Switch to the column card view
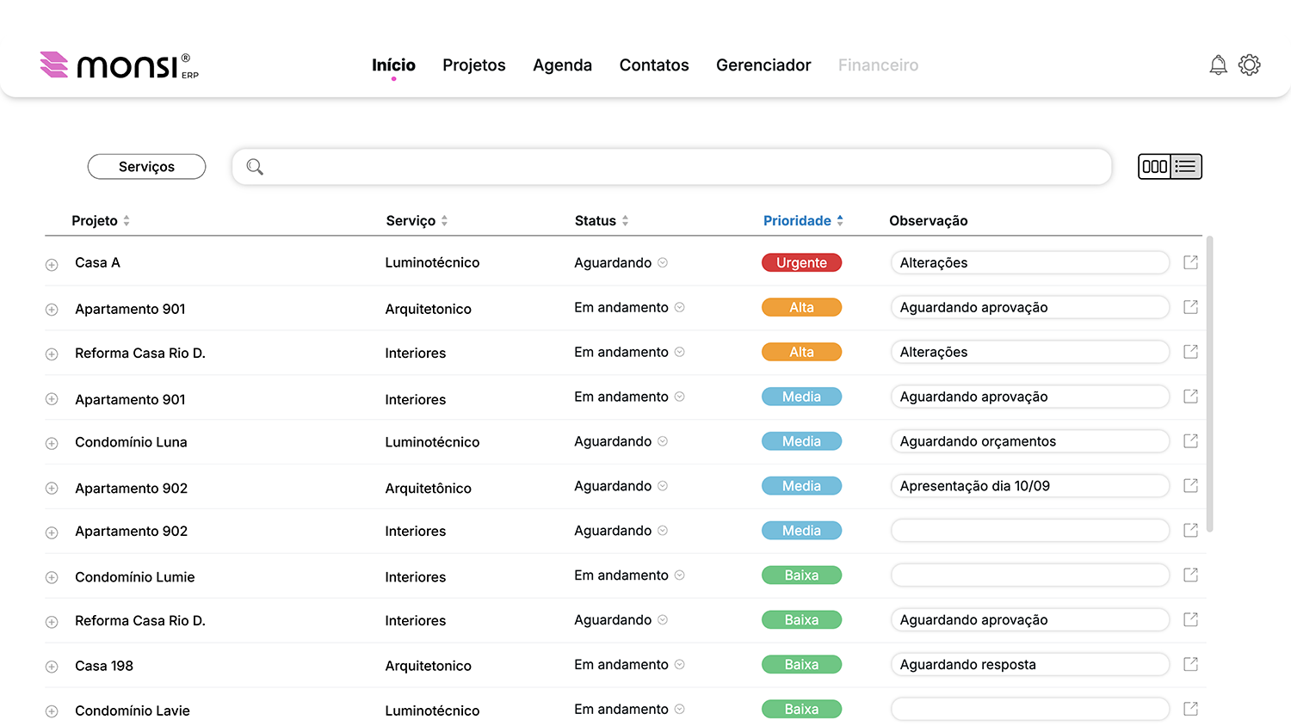 pyautogui.click(x=1155, y=167)
